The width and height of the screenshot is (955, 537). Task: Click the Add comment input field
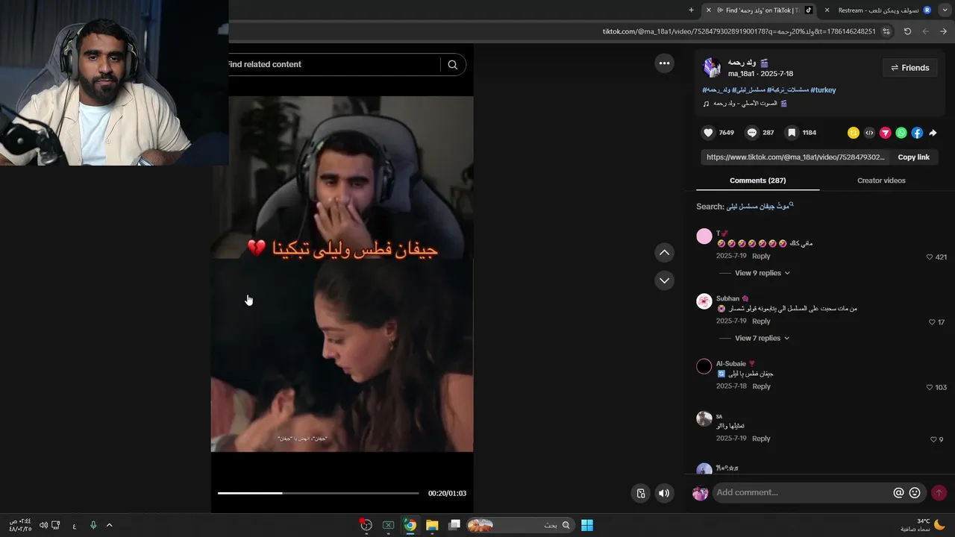pos(803,492)
